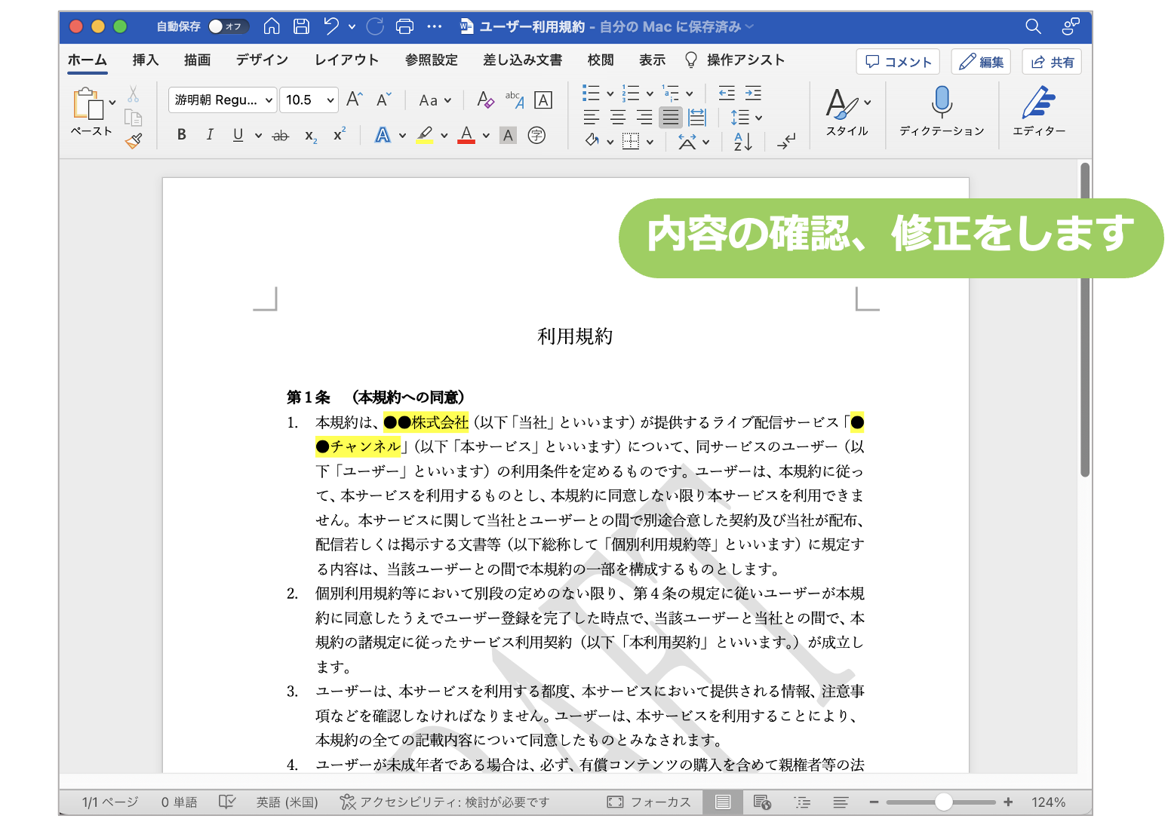Apply the red font color

click(466, 135)
